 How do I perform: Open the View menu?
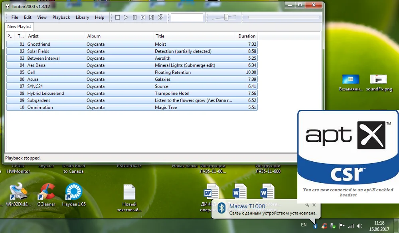(42, 17)
